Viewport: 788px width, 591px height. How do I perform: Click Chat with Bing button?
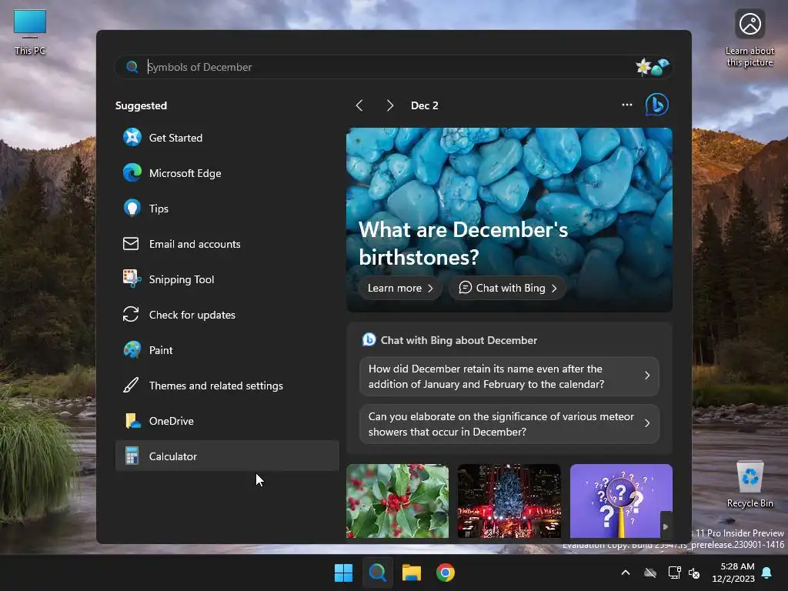(x=508, y=288)
